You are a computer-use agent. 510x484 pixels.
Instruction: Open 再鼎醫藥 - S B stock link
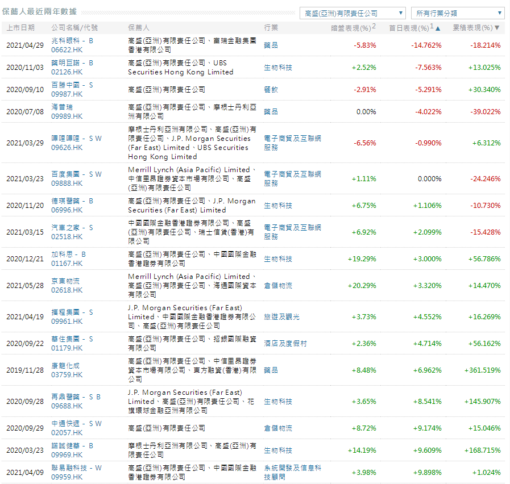[76, 397]
